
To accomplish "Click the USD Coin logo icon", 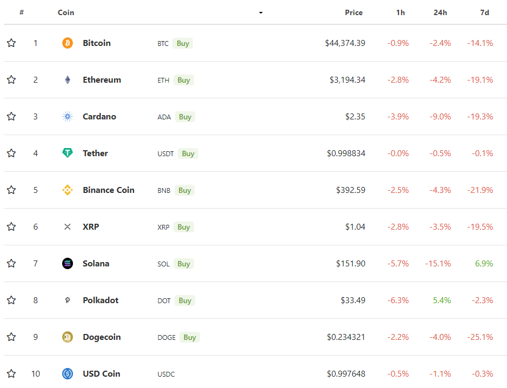I will coord(67,374).
